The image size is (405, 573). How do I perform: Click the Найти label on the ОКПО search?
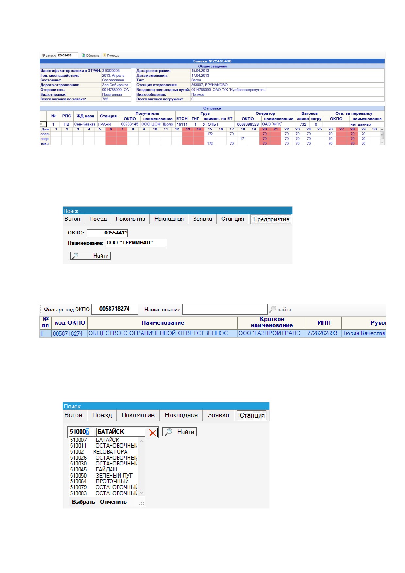(x=101, y=256)
